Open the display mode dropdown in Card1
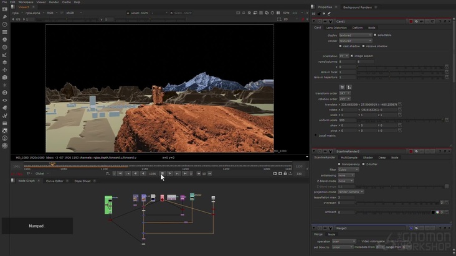The width and height of the screenshot is (456, 256). (355, 35)
